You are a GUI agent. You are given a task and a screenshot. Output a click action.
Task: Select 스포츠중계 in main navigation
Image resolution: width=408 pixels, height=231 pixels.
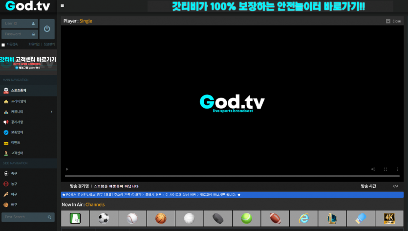tap(28, 91)
